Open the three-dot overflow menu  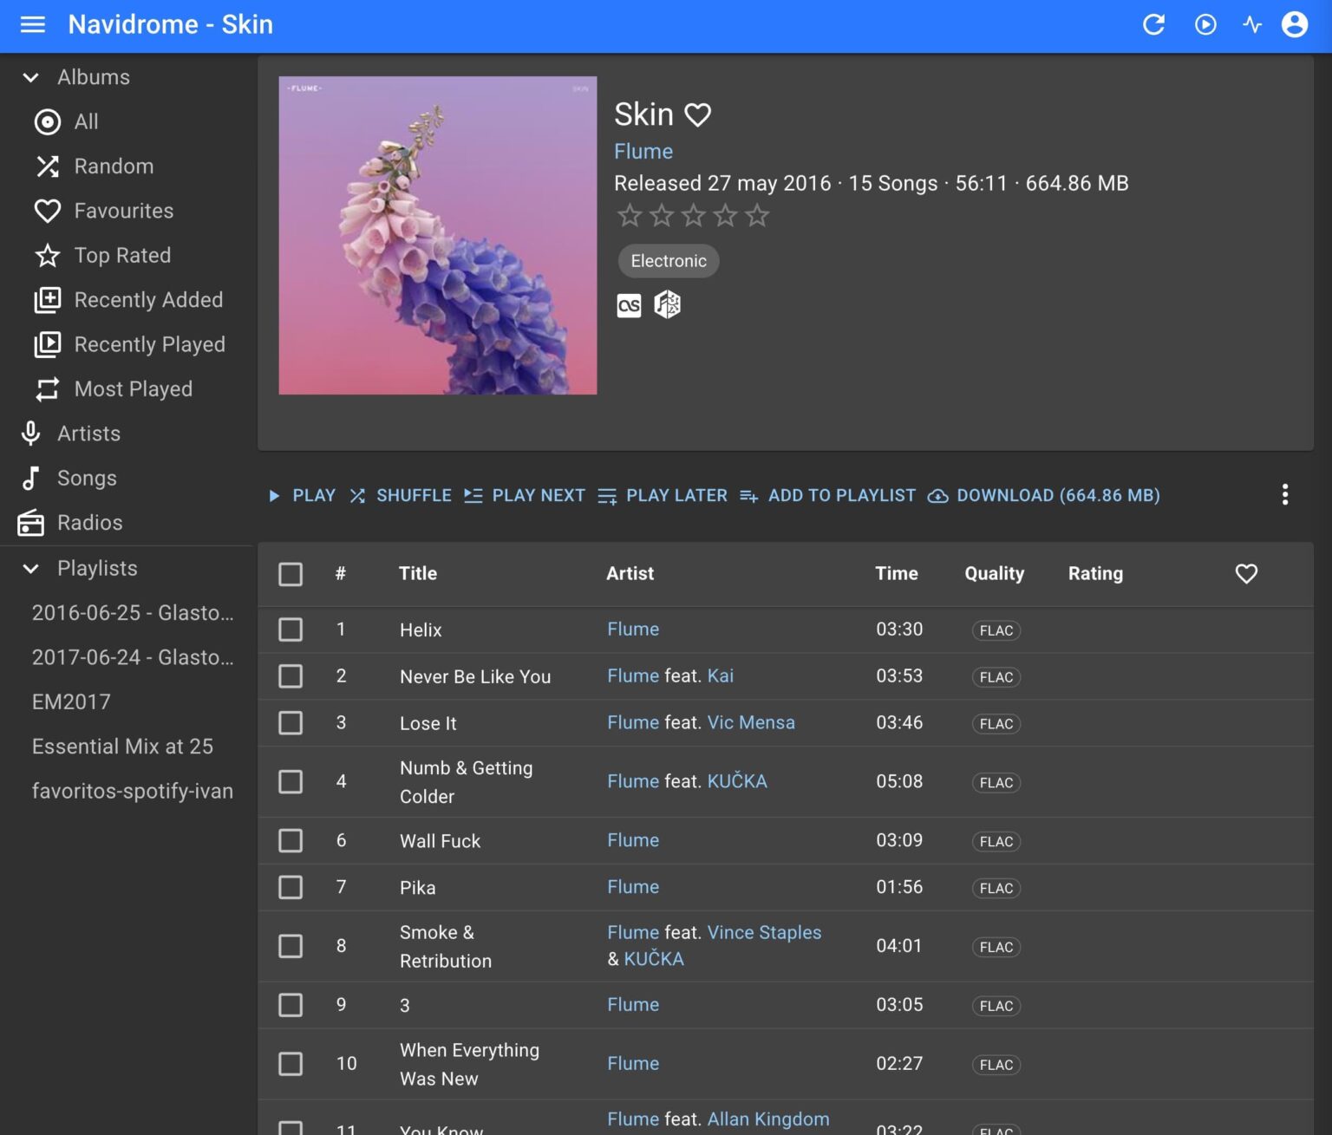[1285, 494]
